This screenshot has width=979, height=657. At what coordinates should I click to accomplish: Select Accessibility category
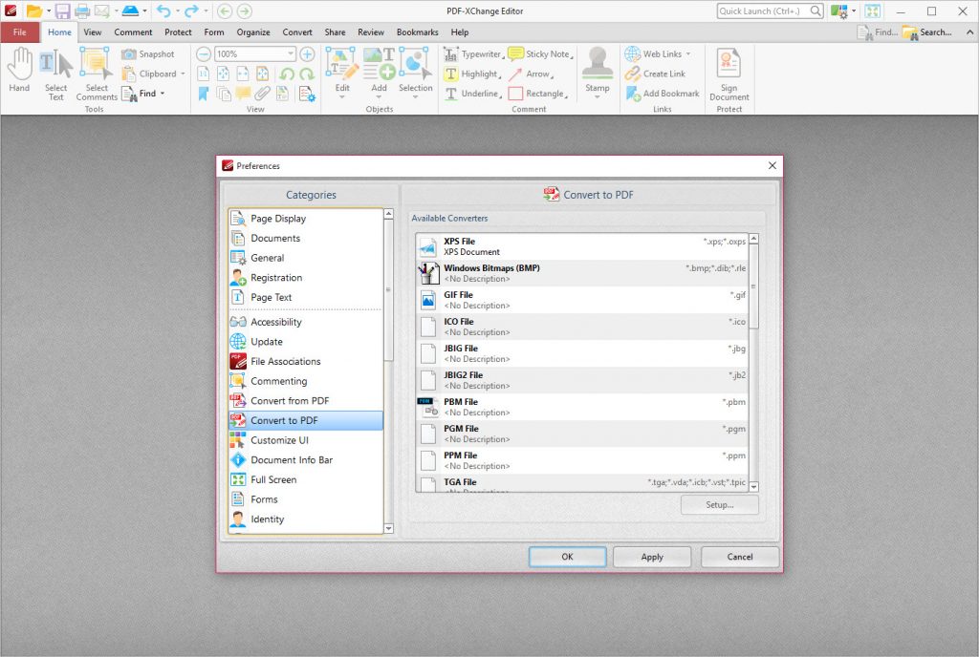pyautogui.click(x=305, y=322)
